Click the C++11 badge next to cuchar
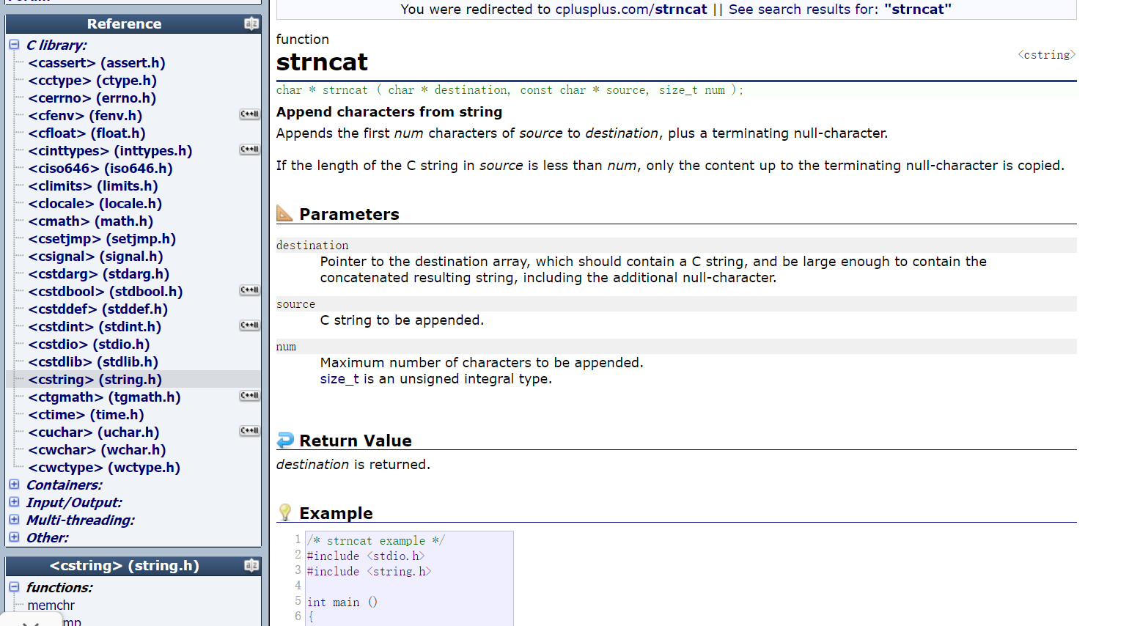The width and height of the screenshot is (1140, 626). 250,431
